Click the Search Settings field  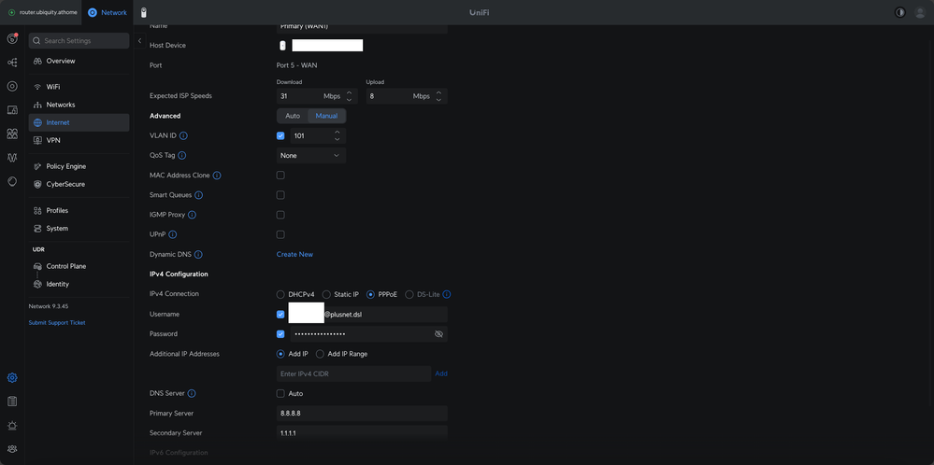79,40
